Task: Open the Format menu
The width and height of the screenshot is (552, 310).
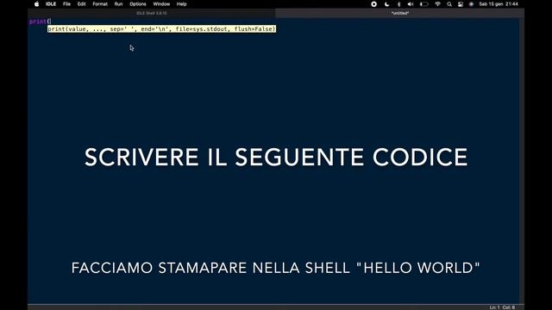Action: coord(100,4)
